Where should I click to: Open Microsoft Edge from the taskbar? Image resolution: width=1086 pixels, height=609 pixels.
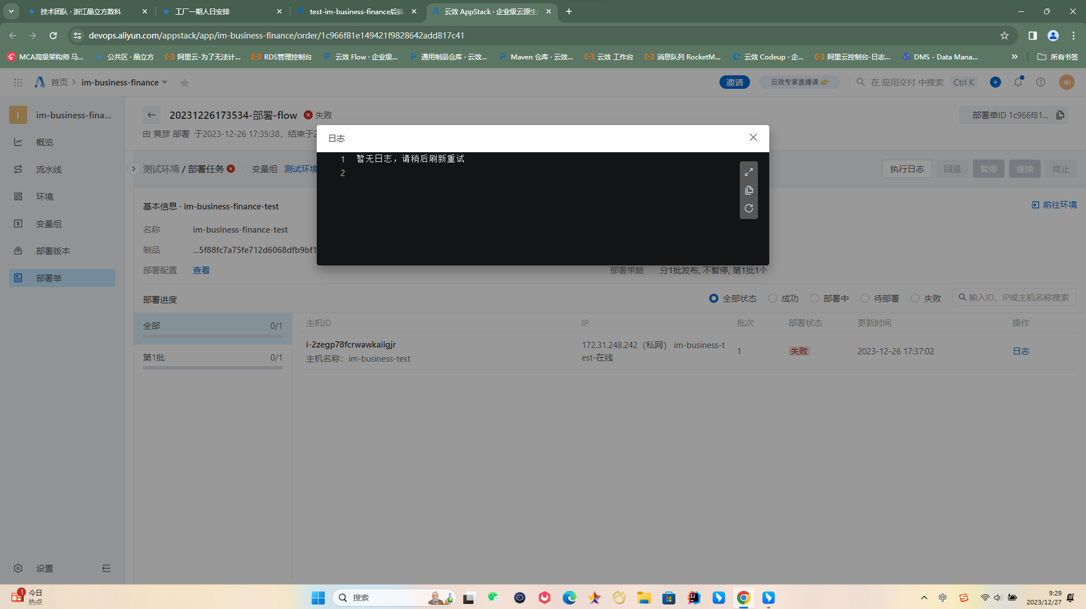pyautogui.click(x=570, y=598)
